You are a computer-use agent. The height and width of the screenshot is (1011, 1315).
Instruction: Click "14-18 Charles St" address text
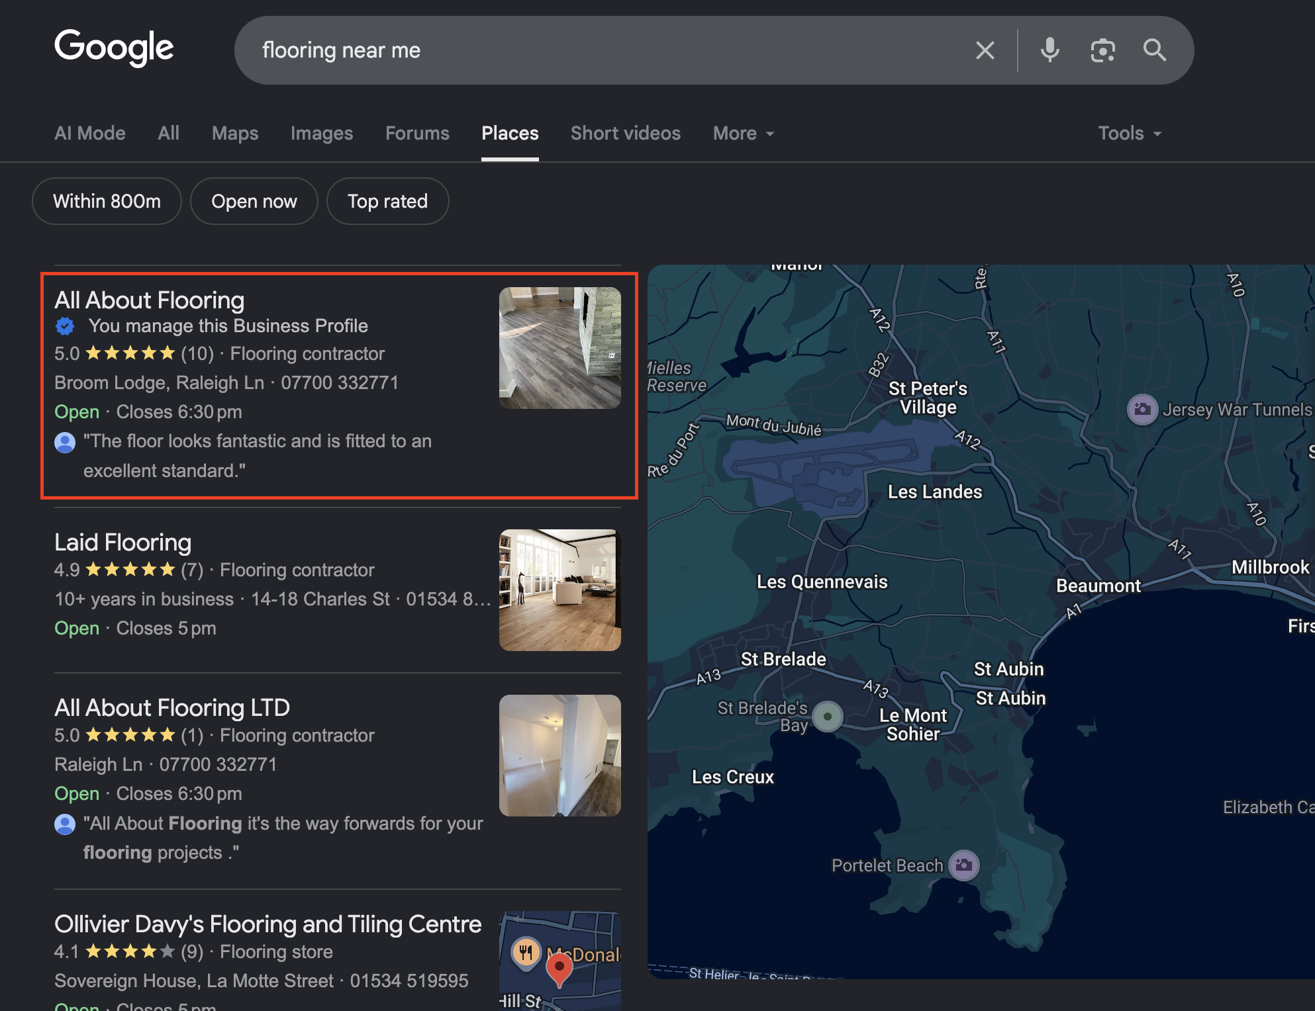(320, 599)
